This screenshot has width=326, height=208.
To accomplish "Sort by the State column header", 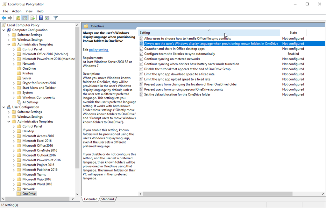I will click(x=293, y=32).
